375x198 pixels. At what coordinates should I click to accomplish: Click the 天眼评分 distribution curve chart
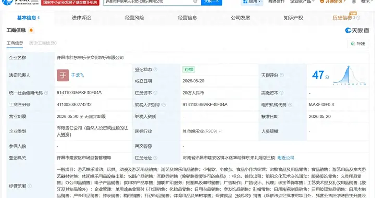pos(349,75)
